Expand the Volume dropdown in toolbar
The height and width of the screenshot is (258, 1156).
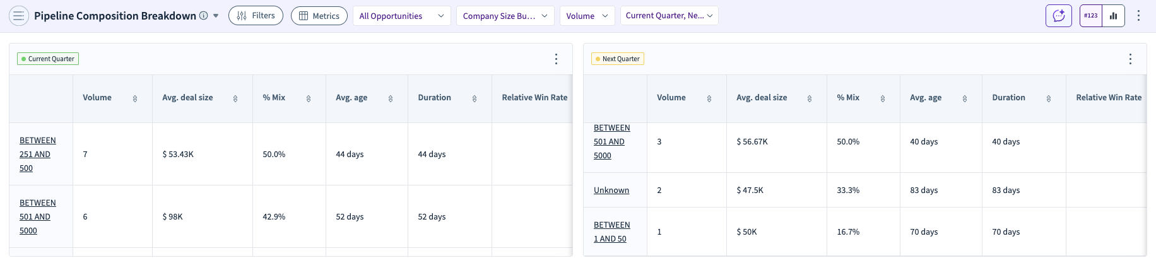point(587,16)
